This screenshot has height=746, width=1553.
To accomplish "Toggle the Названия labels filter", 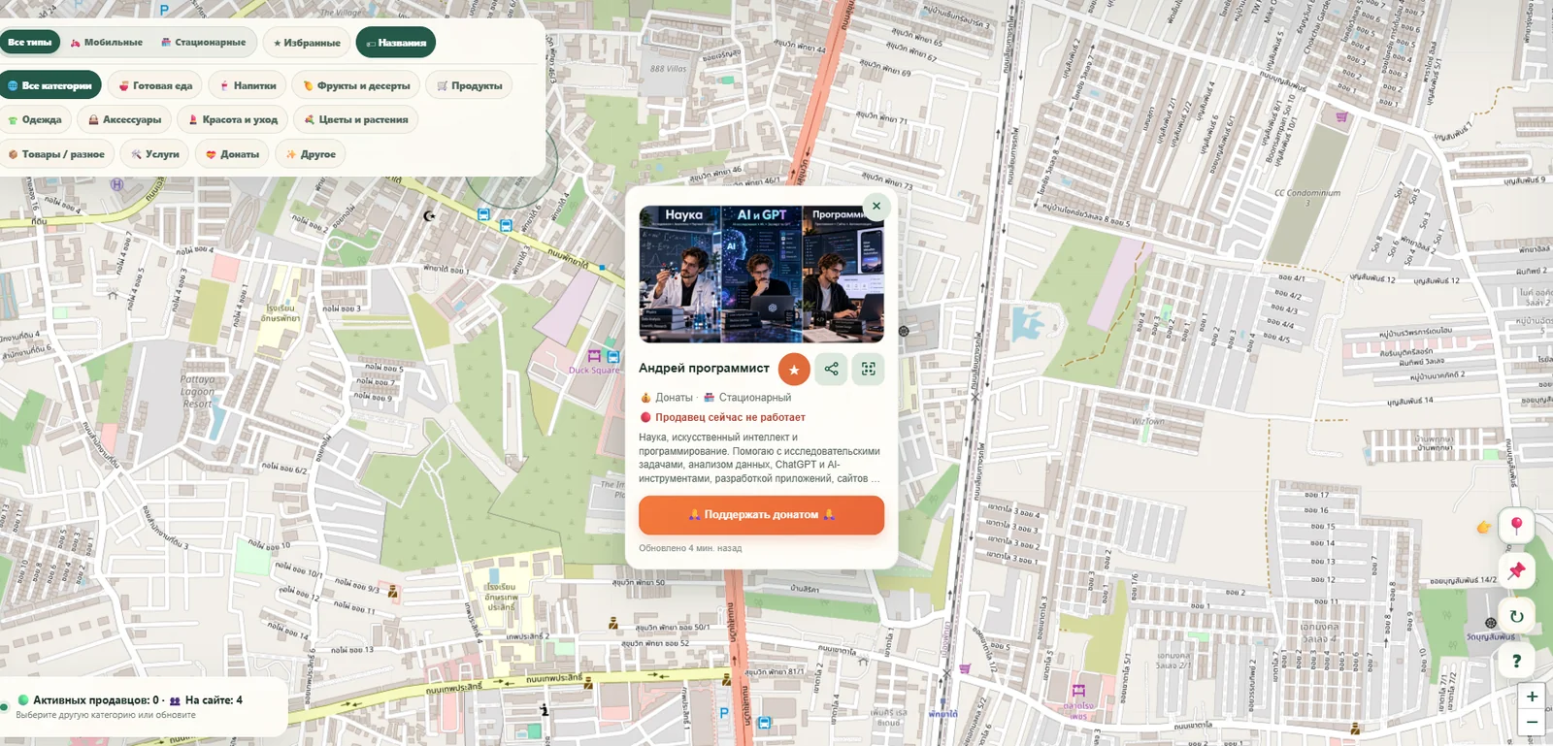I will pyautogui.click(x=396, y=43).
